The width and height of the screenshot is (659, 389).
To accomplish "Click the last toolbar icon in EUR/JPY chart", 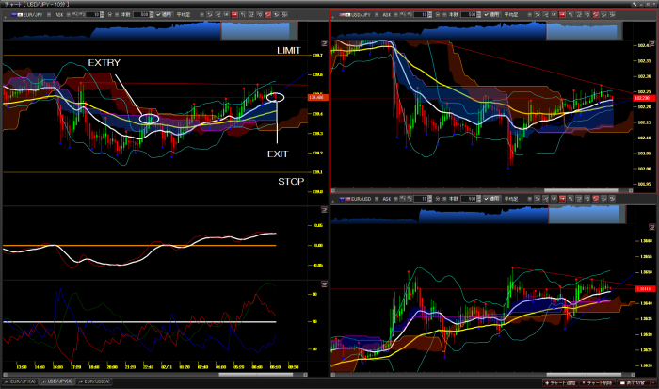I will click(x=284, y=14).
